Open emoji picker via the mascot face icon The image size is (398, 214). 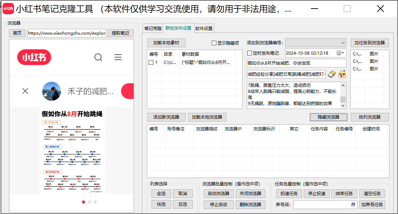point(341,74)
